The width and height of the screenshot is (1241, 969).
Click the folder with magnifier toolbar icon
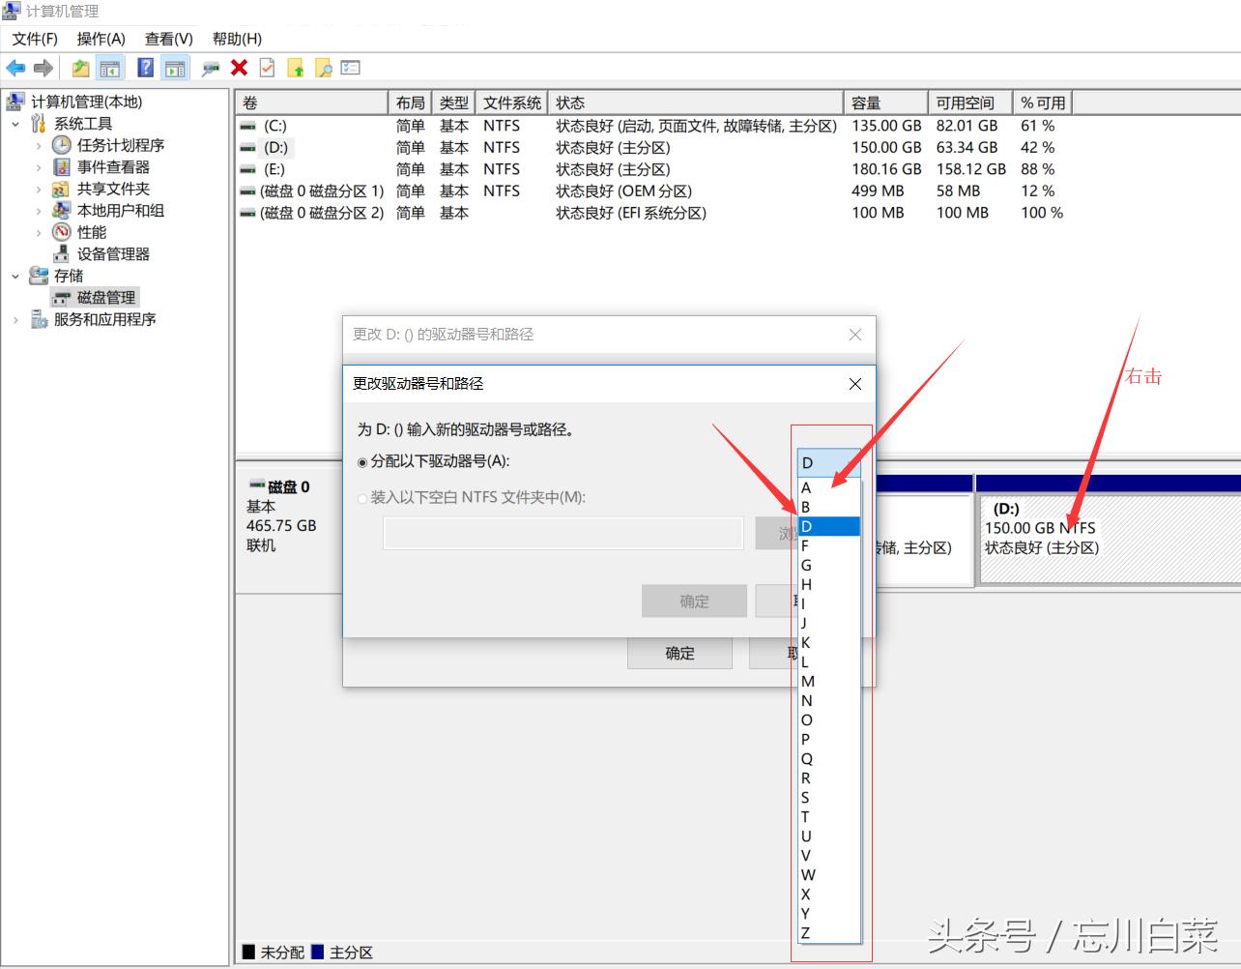pos(324,68)
